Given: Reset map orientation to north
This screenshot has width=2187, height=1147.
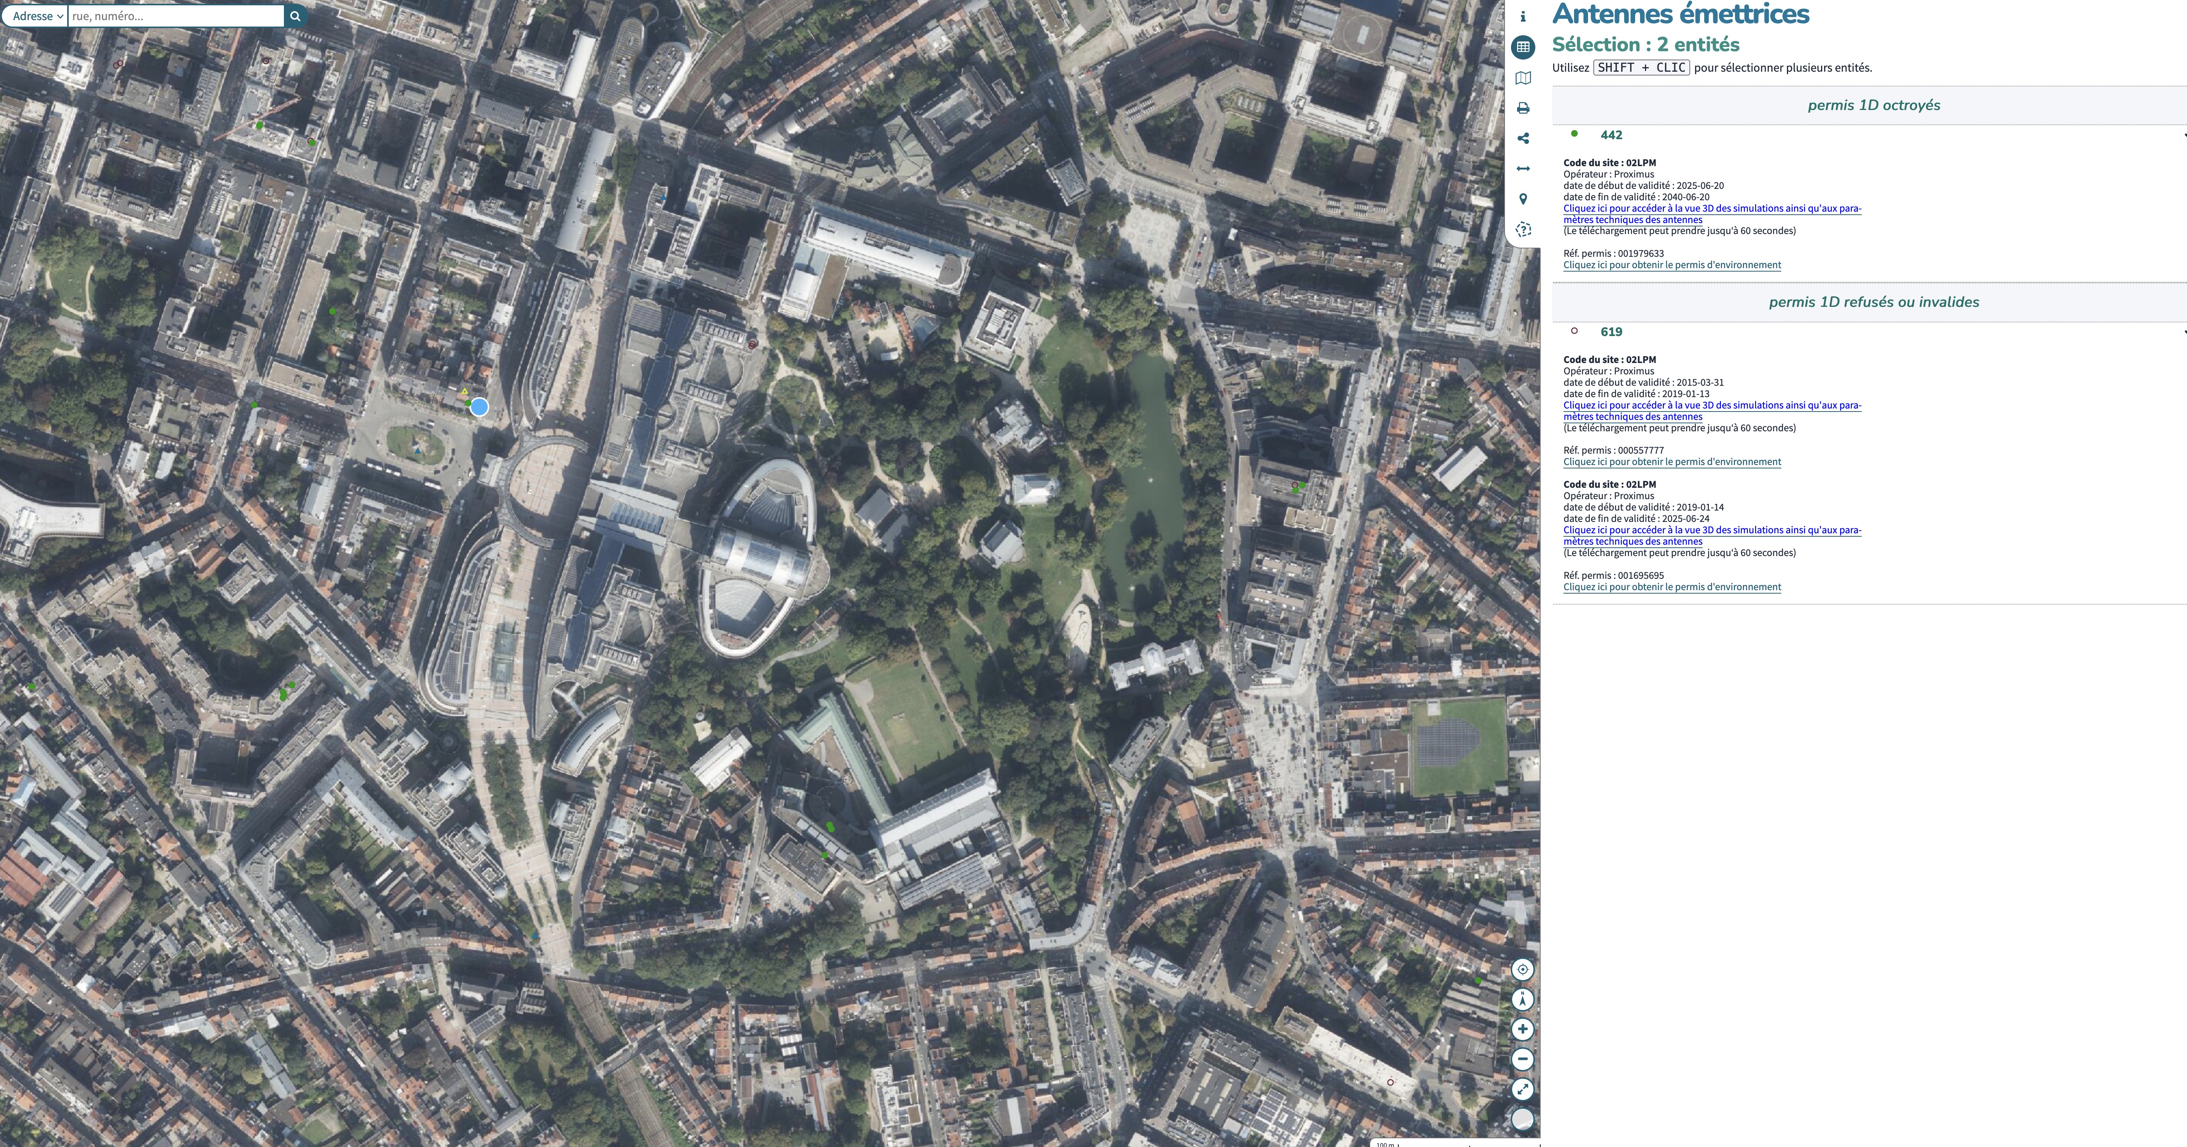Looking at the screenshot, I should (x=1522, y=999).
